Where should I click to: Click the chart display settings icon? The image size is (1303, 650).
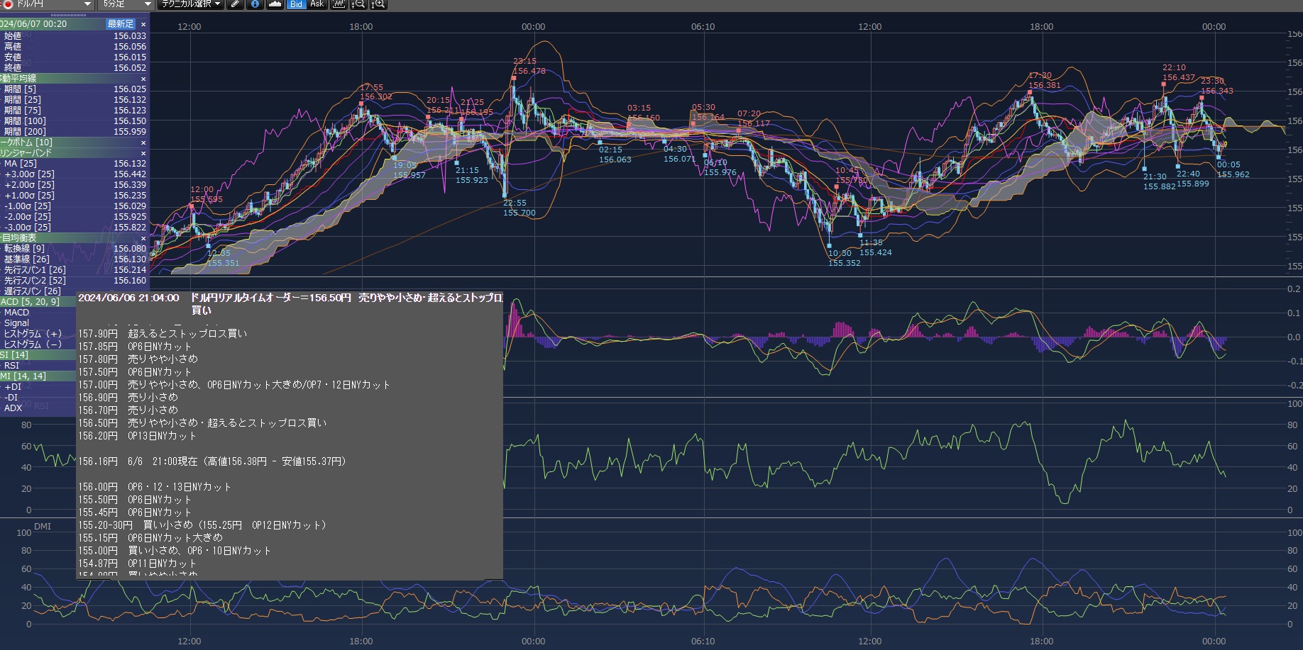pos(339,4)
